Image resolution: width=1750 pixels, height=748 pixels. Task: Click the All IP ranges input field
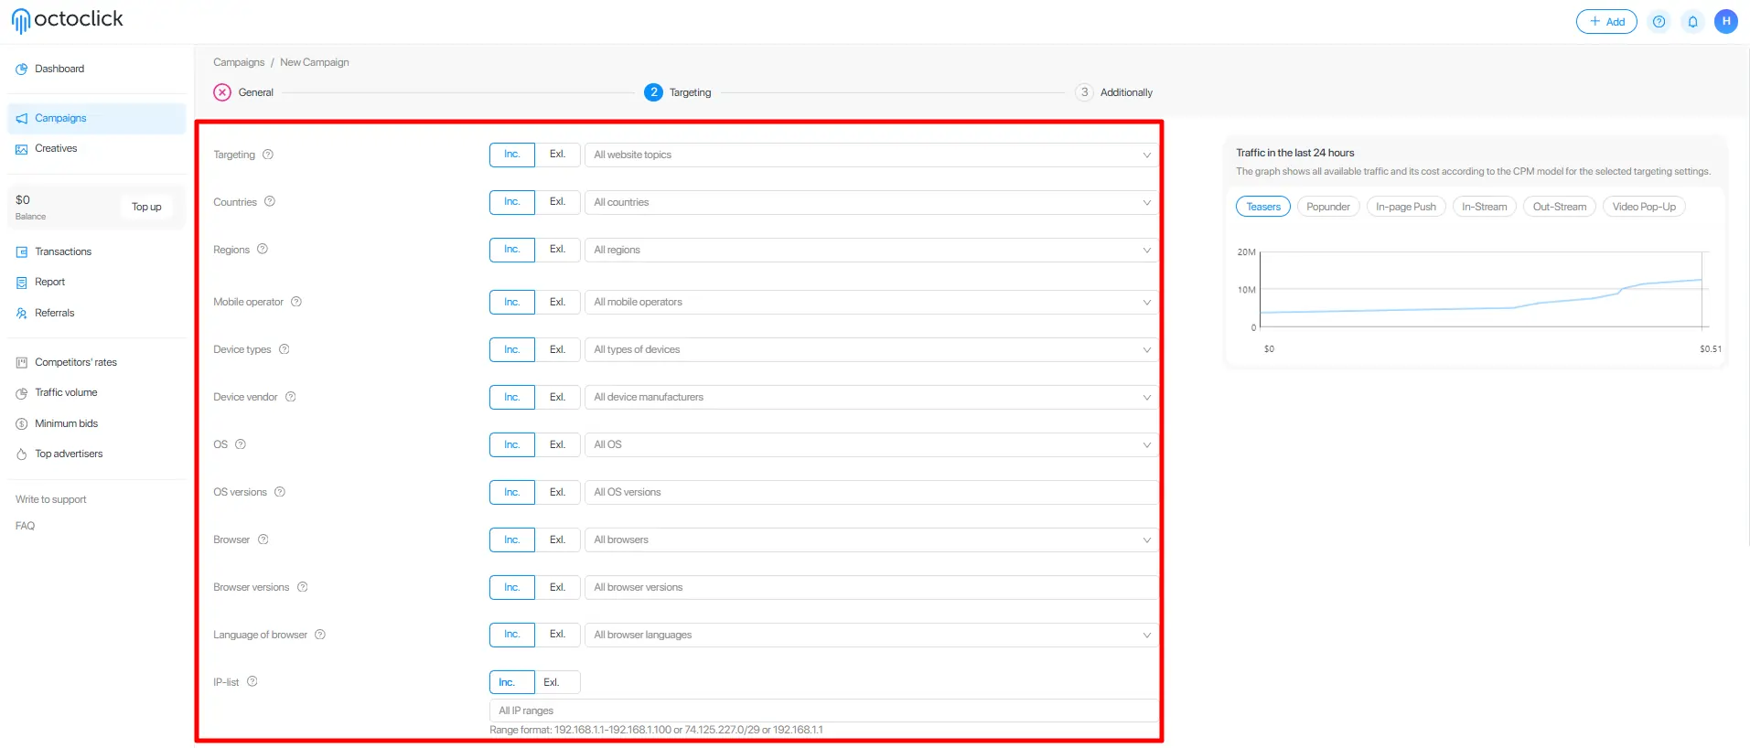(x=823, y=711)
